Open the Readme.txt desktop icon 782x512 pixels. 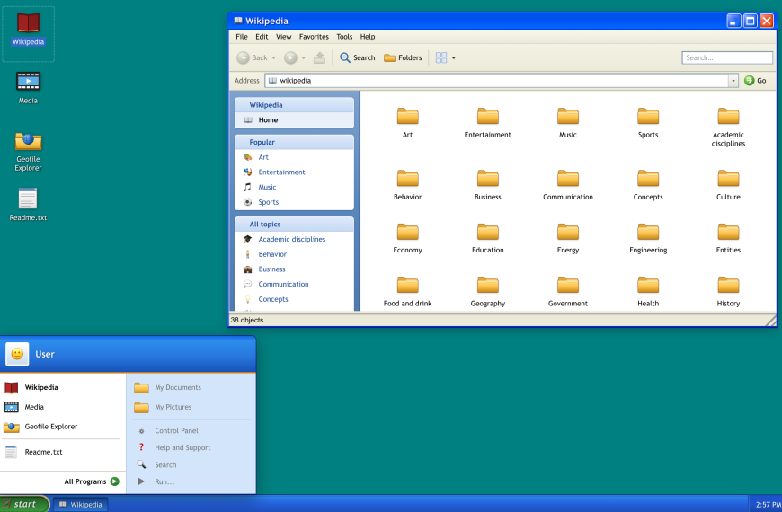(x=28, y=205)
